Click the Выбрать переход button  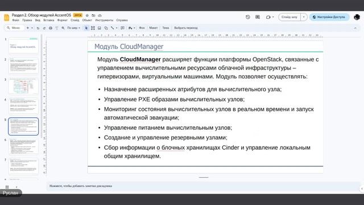tap(186, 28)
